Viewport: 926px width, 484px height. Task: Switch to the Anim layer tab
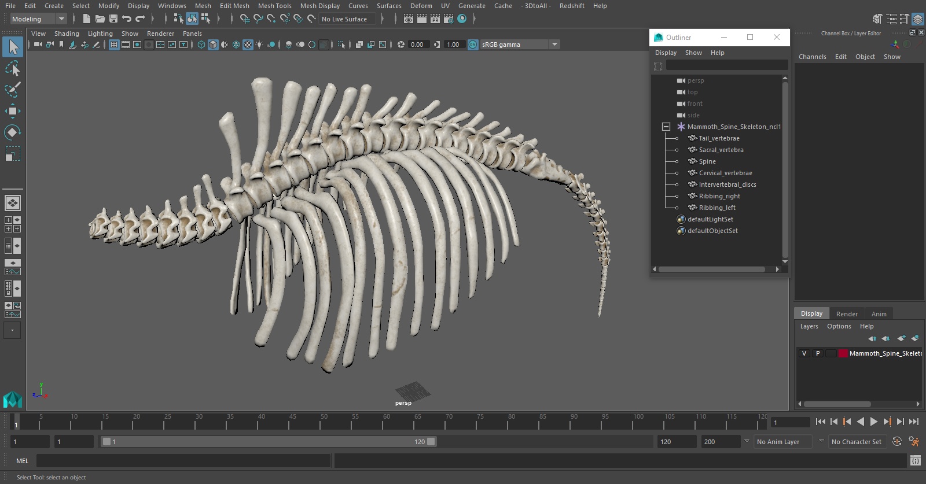point(879,314)
